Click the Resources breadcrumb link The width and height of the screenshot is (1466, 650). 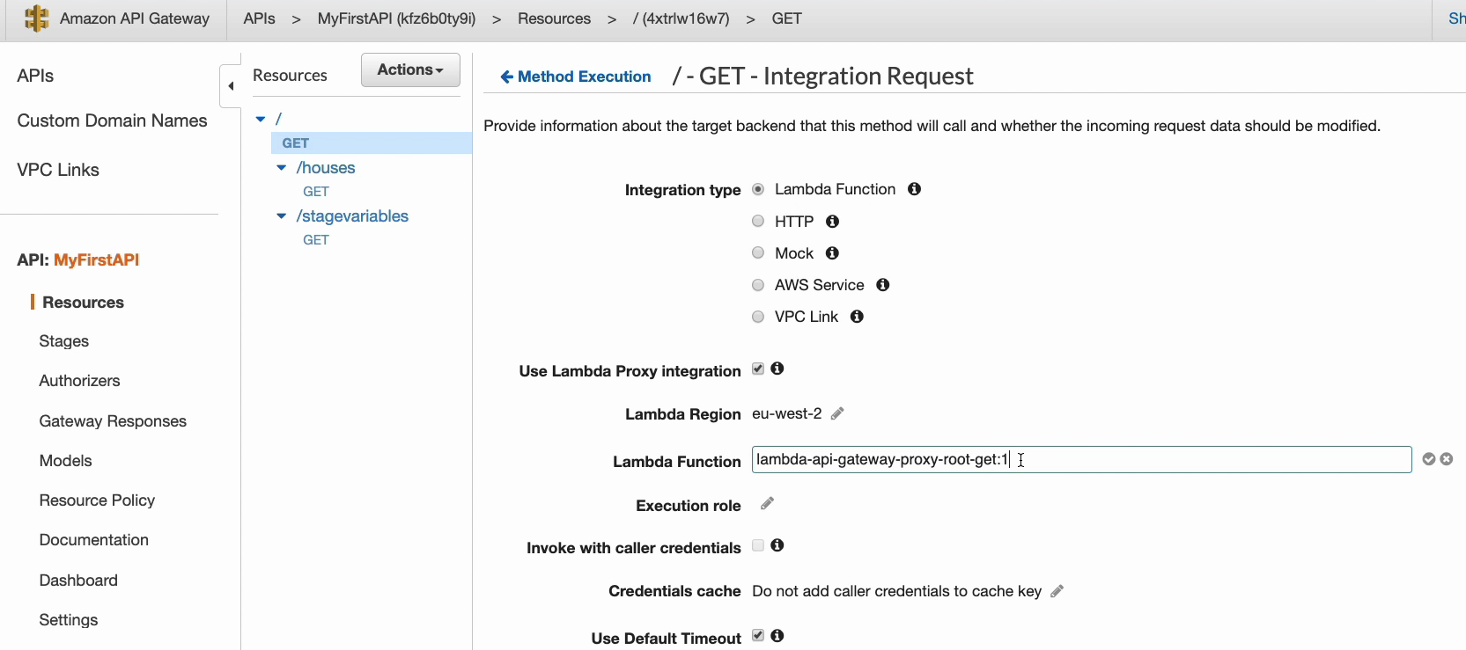554,18
